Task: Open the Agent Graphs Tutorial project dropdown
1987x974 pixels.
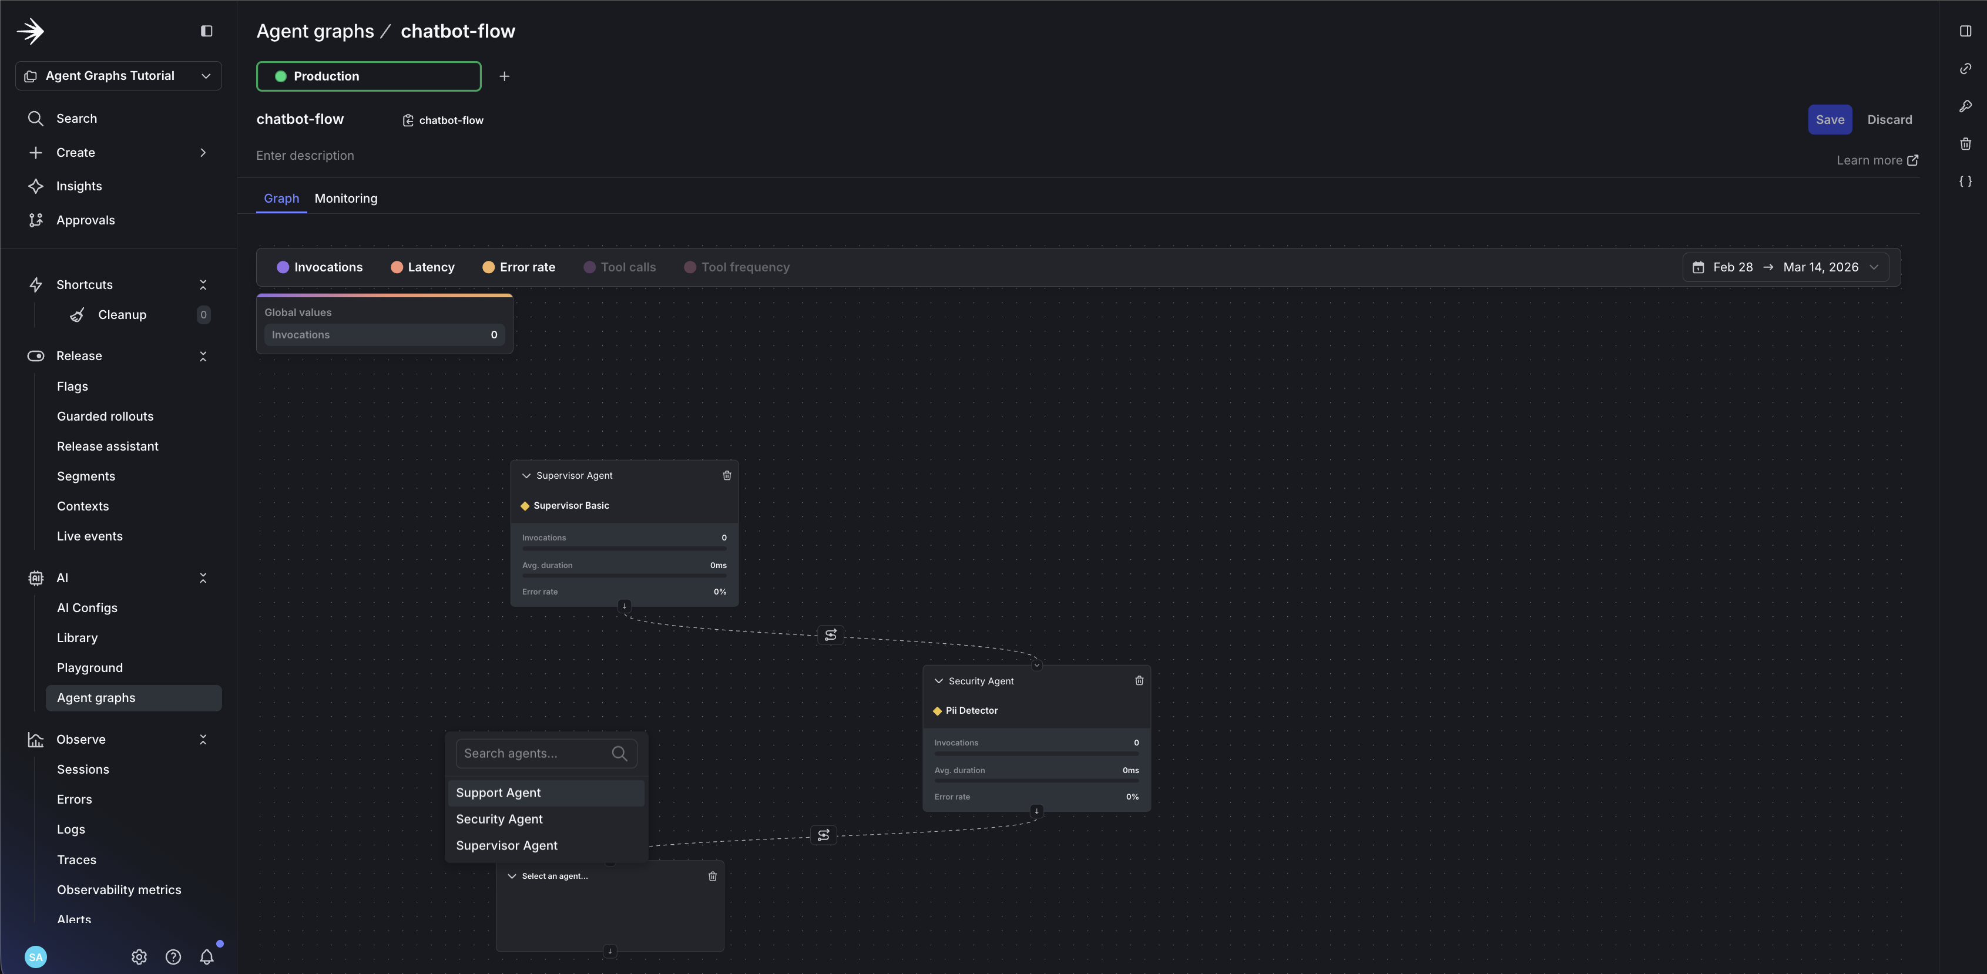Action: (x=118, y=76)
